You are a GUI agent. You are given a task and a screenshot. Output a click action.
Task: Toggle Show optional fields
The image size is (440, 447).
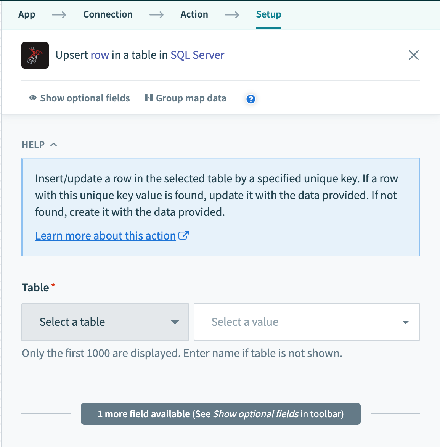coord(85,98)
